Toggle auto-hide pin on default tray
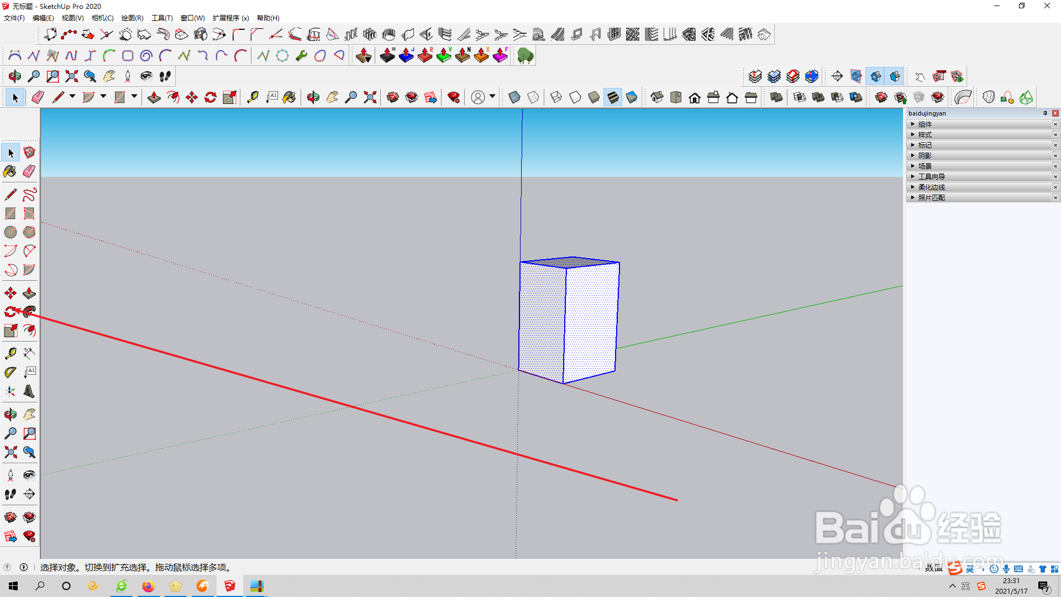The width and height of the screenshot is (1061, 597). (1045, 113)
